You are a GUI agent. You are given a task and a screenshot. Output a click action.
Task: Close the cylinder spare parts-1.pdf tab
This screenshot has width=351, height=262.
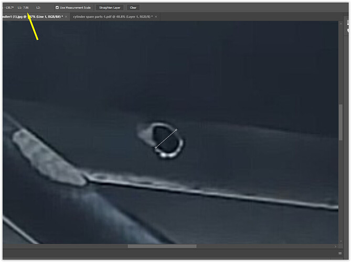pos(156,17)
